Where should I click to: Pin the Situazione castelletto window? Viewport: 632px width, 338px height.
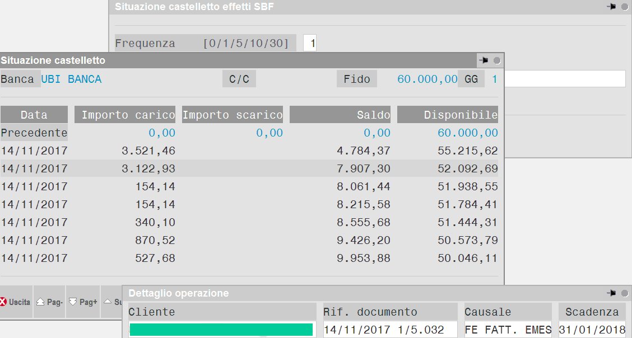coord(483,60)
